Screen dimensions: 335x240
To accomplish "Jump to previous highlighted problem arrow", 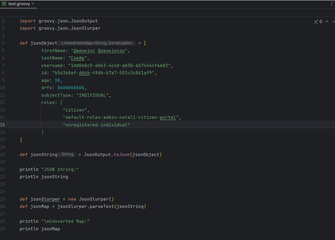I will click(327, 22).
